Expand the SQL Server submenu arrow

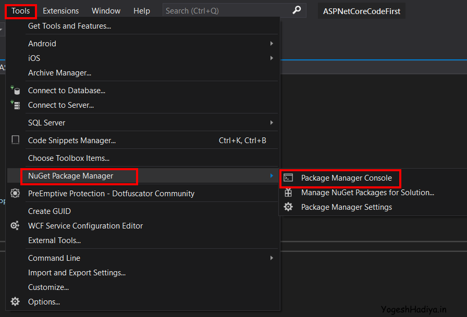(272, 123)
